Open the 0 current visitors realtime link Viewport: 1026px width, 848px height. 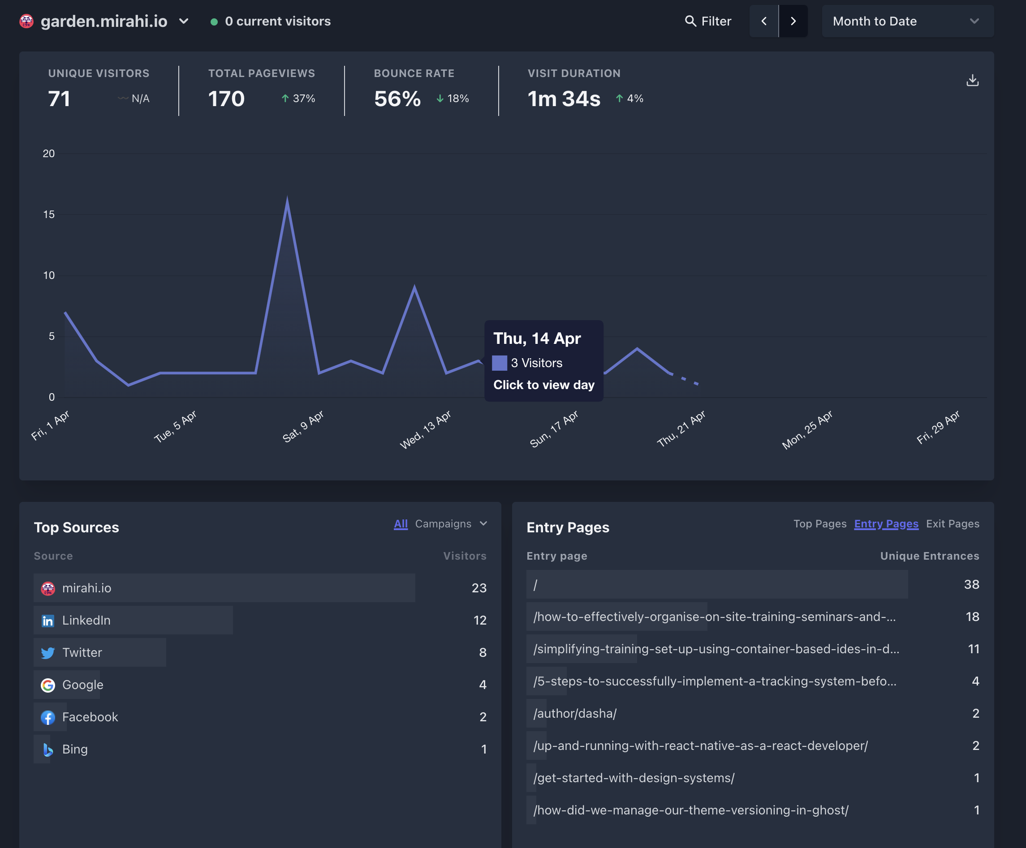[x=277, y=21]
